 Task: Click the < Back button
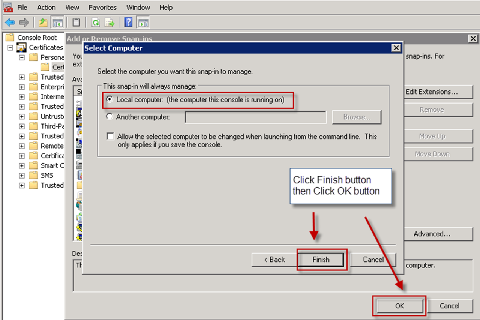[274, 260]
